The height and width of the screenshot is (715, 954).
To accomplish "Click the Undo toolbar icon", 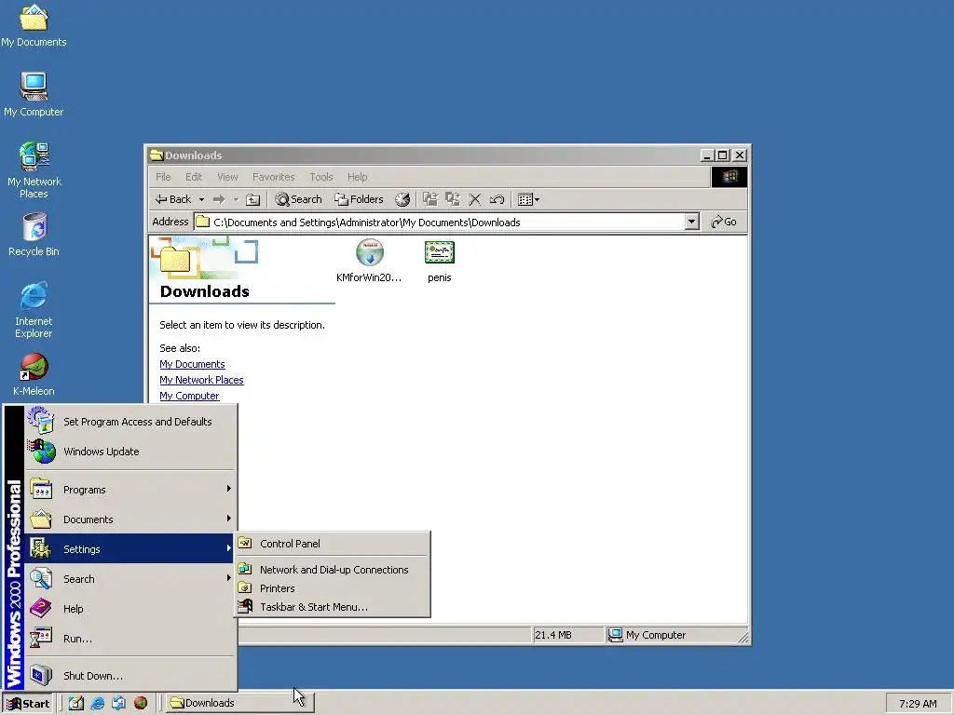I will pyautogui.click(x=497, y=199).
